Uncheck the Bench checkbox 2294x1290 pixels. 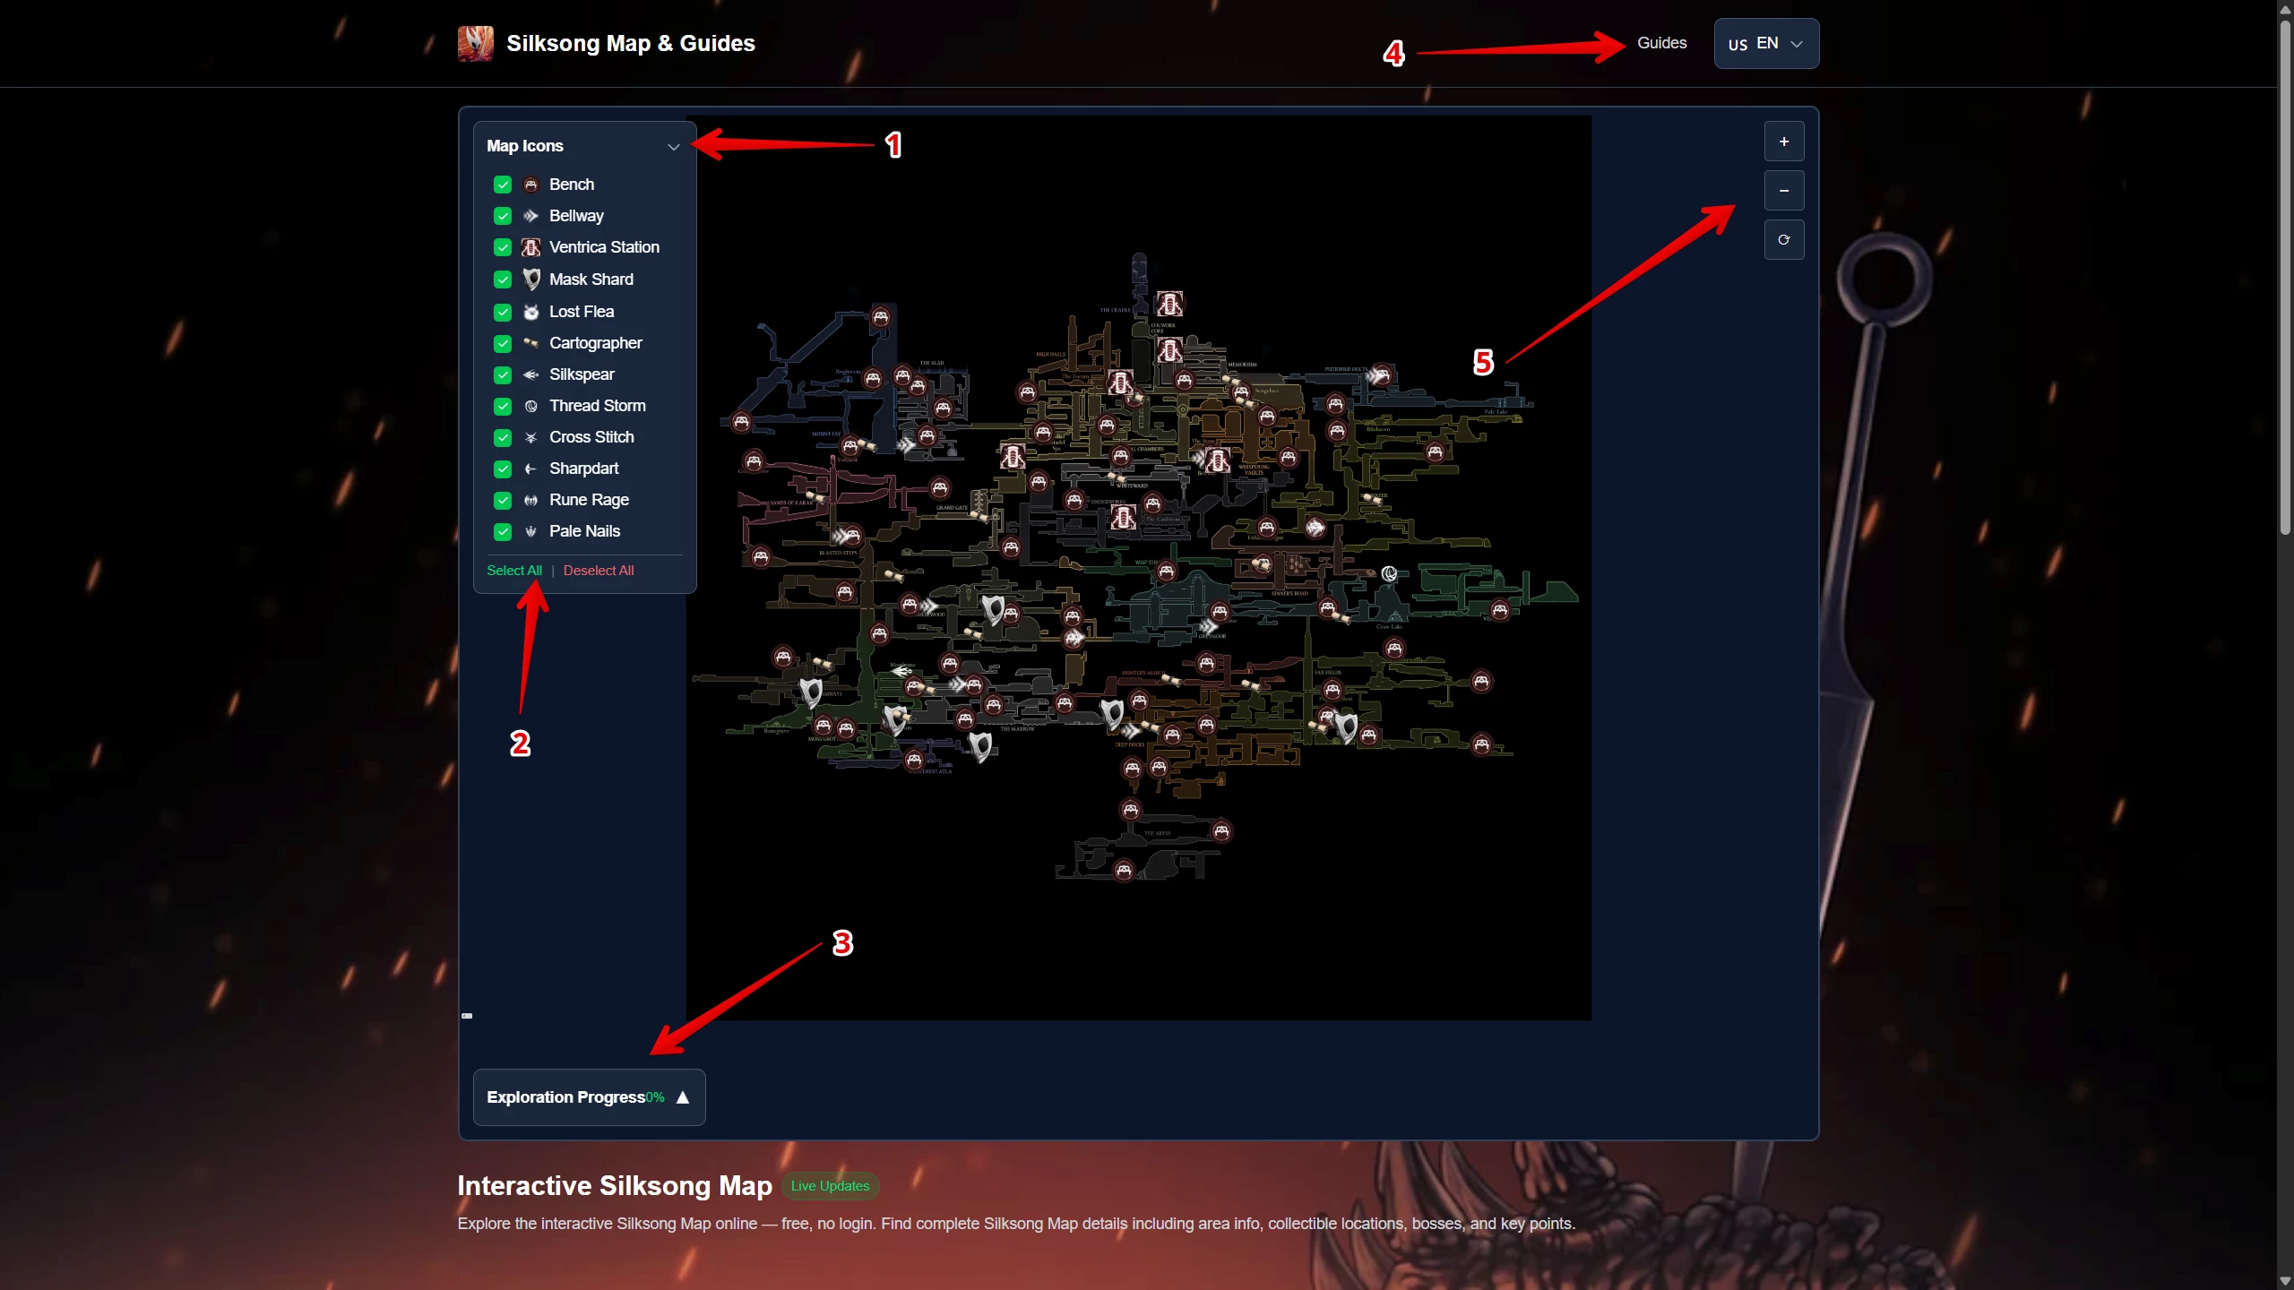(503, 185)
